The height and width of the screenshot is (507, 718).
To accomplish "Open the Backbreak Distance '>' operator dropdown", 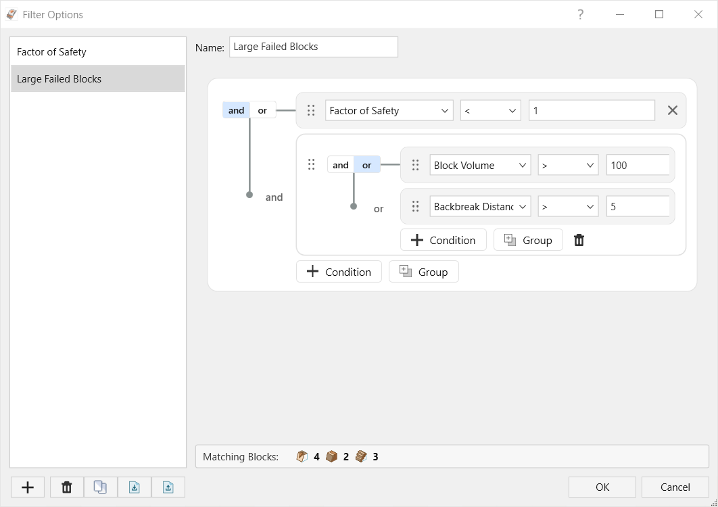I will pos(568,207).
